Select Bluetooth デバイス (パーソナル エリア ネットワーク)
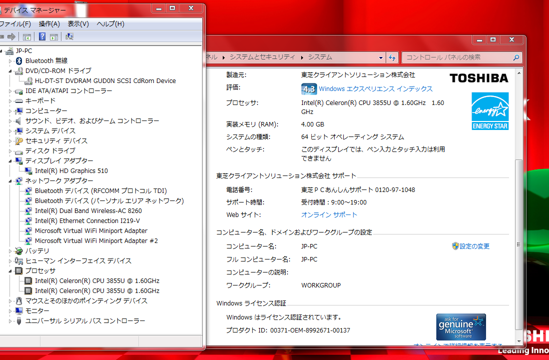The image size is (549, 360). [109, 201]
